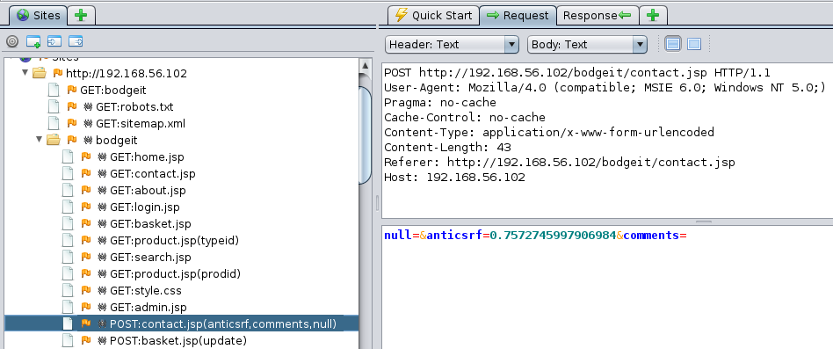Select the GET:product.jsp(prodid) tree entry
This screenshot has height=349, width=833.
coord(176,274)
